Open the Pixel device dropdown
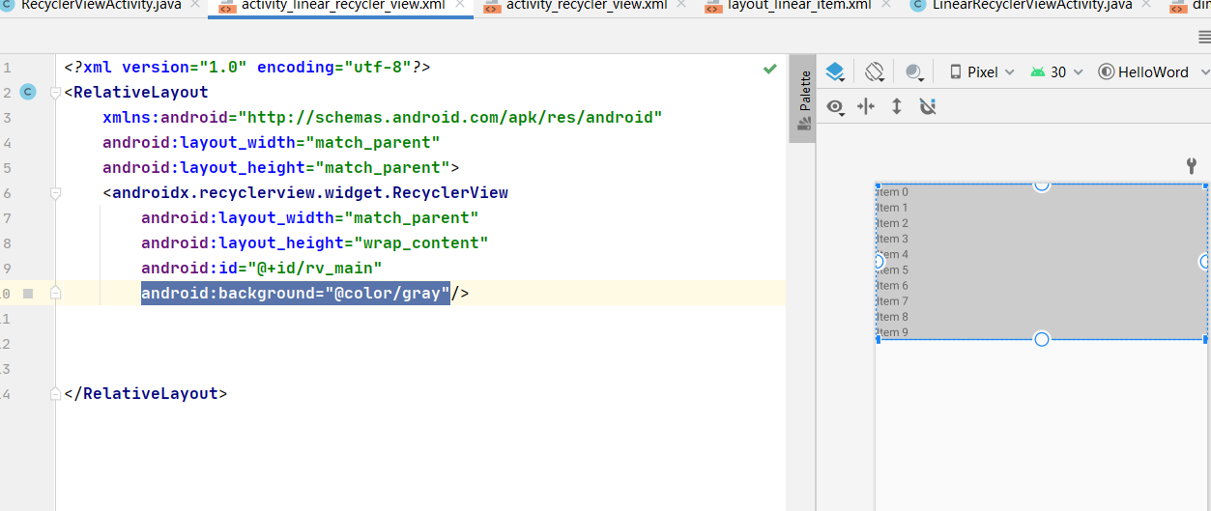This screenshot has height=511, width=1211. [x=982, y=71]
